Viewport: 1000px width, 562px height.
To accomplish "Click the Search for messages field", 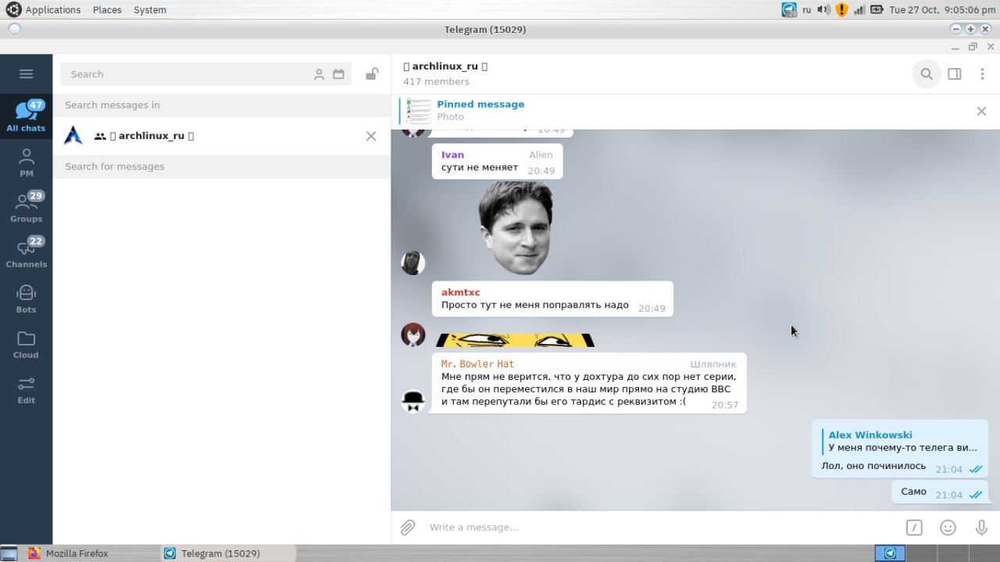I will coord(222,166).
